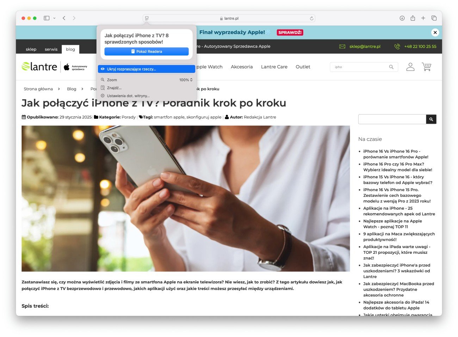Click the Pokaż Readera button
458x337 pixels.
tap(147, 51)
